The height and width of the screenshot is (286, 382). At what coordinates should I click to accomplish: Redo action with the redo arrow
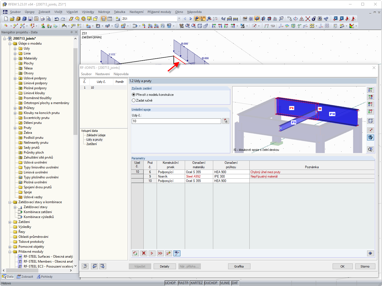[63, 19]
